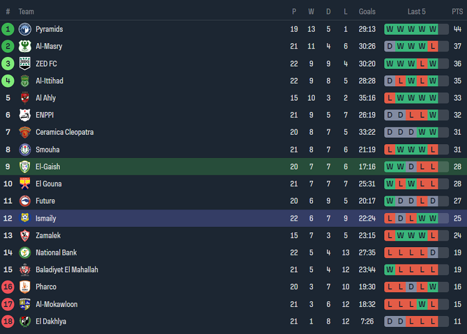This screenshot has width=467, height=334.
Task: Open the Smouha team link
Action: (x=47, y=150)
